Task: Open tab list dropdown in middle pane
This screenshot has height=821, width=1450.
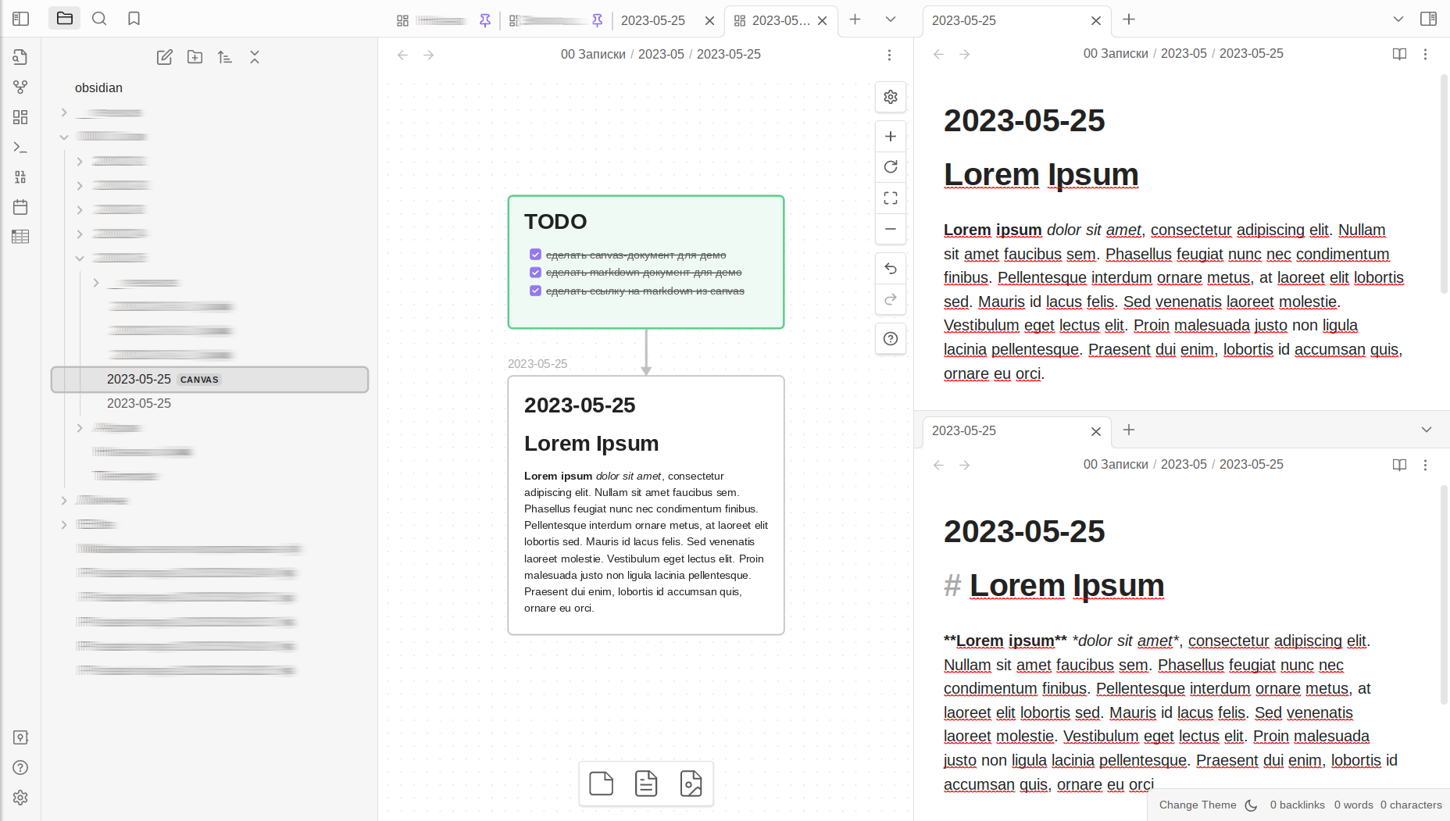Action: [x=890, y=19]
